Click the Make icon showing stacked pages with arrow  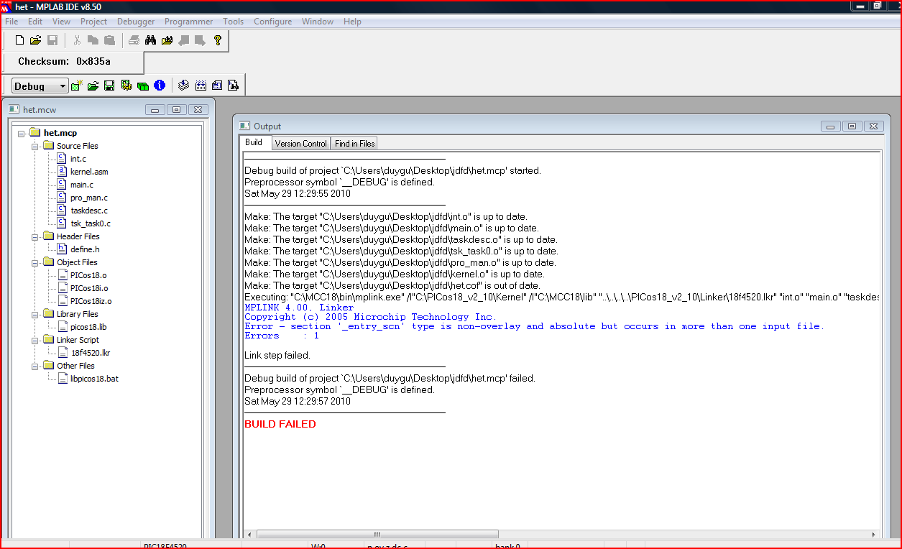coord(184,86)
